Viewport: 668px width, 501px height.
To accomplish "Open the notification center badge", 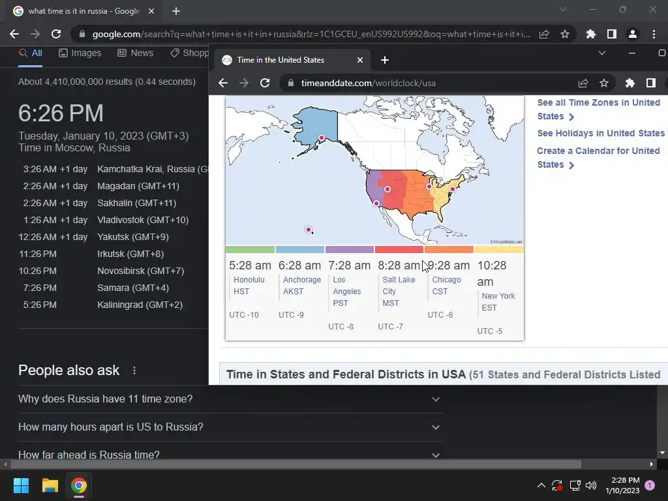I will point(650,485).
